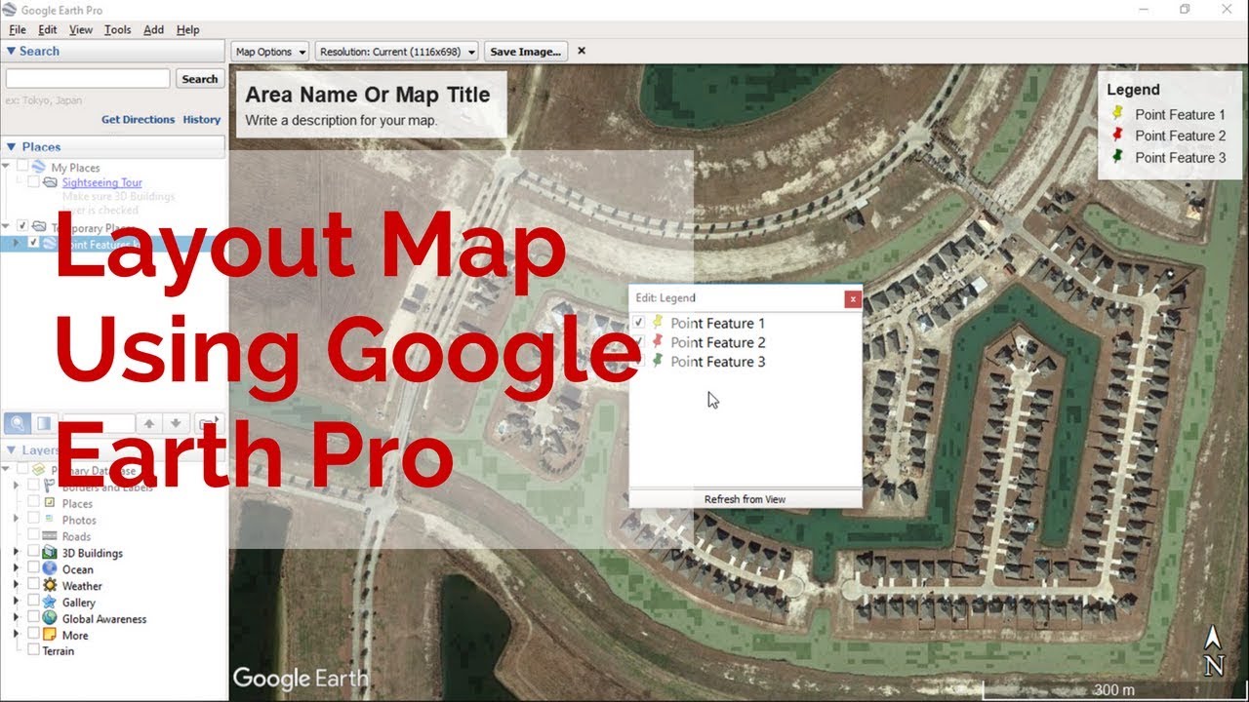Close the Edit Legend dialog

853,298
